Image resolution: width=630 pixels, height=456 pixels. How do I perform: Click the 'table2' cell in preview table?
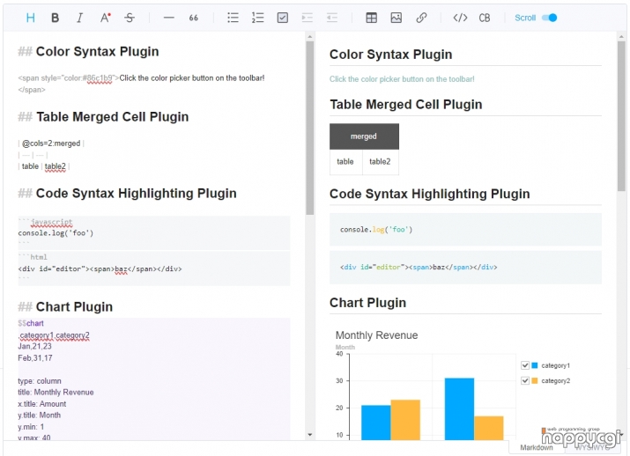click(x=380, y=162)
